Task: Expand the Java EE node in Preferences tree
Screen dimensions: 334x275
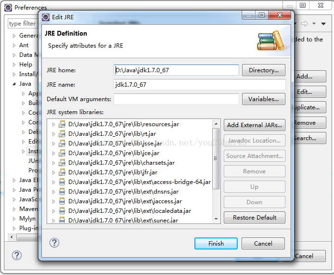Action: [14, 180]
